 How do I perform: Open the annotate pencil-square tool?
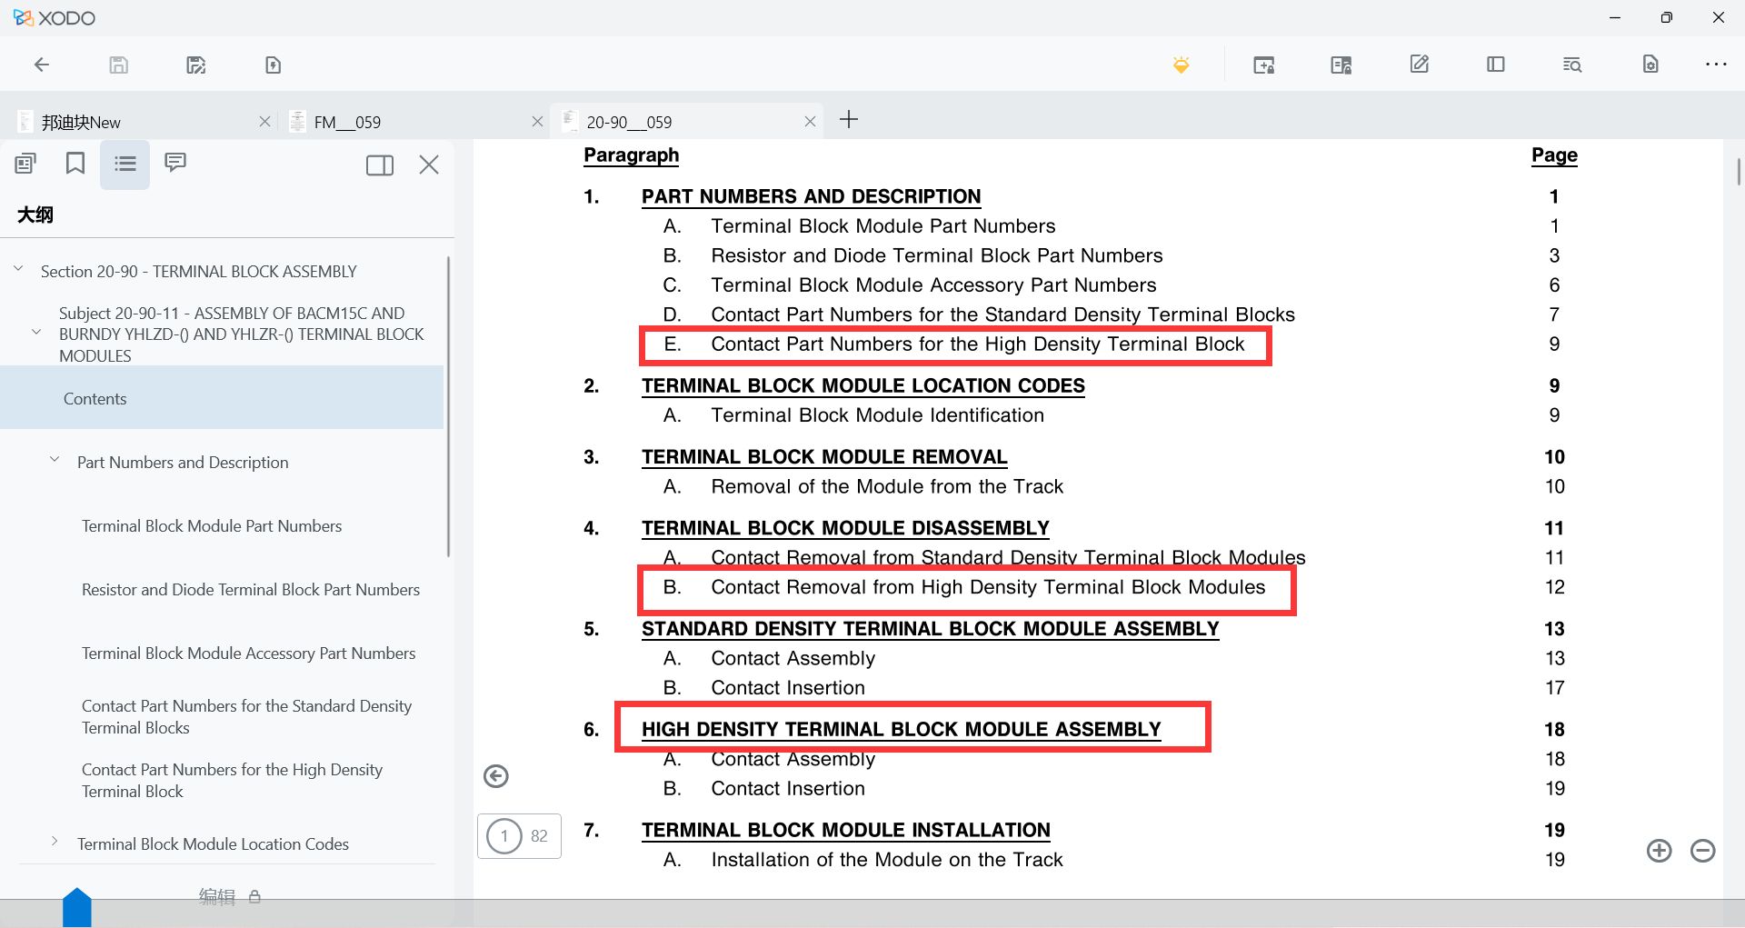point(1419,65)
